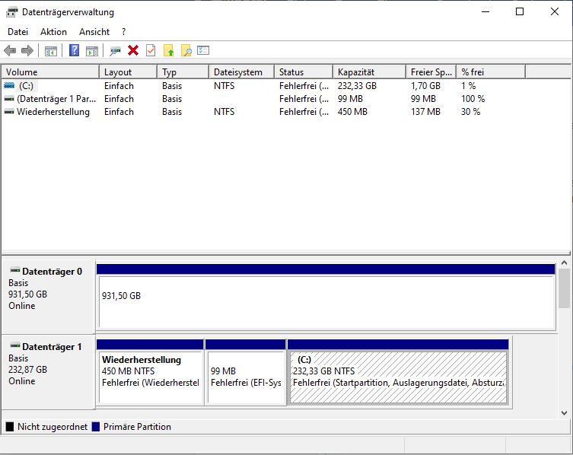Sort by the Layout column header
The image size is (573, 455).
click(x=129, y=72)
